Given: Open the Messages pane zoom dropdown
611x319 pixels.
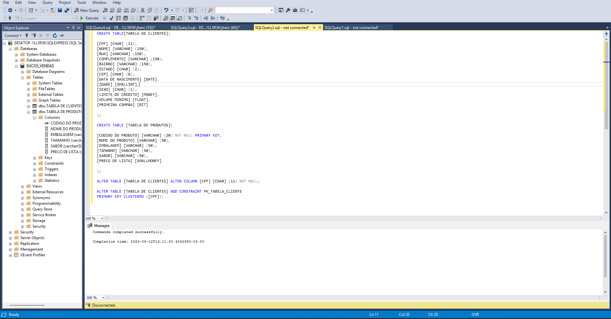Looking at the screenshot, I should [103, 298].
